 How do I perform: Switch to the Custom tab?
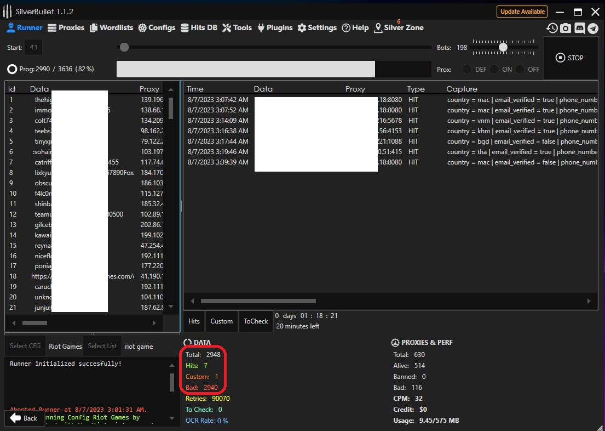pyautogui.click(x=221, y=321)
